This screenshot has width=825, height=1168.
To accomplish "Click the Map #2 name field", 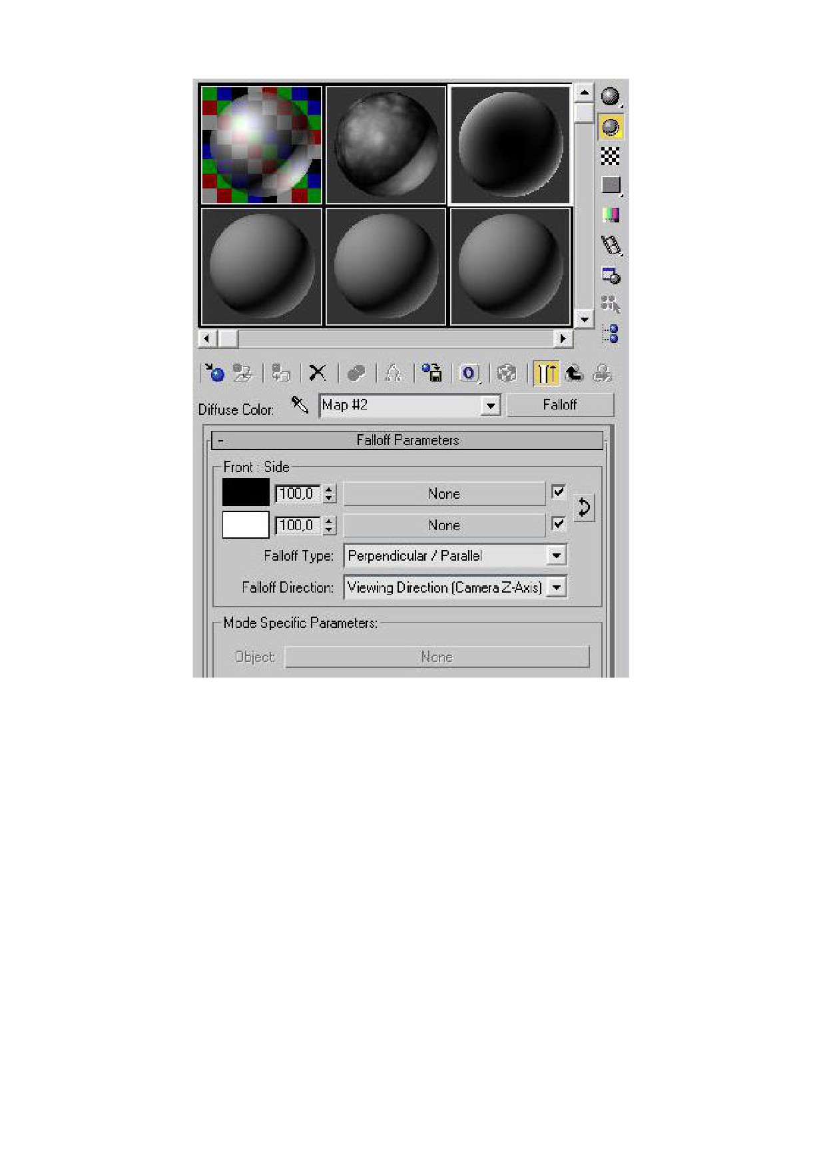I will [401, 405].
